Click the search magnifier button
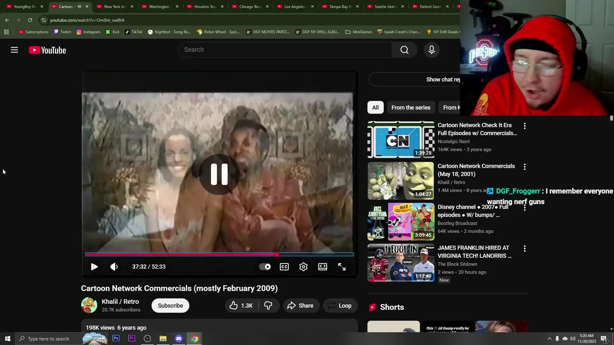The width and height of the screenshot is (614, 345). tap(404, 50)
